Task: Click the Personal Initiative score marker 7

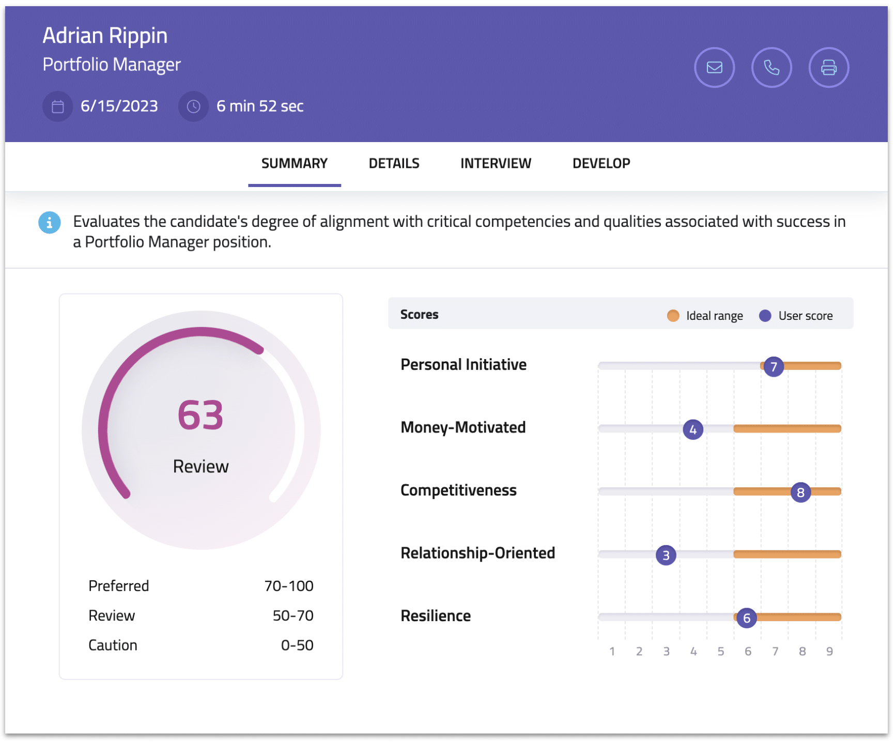Action: 773,367
